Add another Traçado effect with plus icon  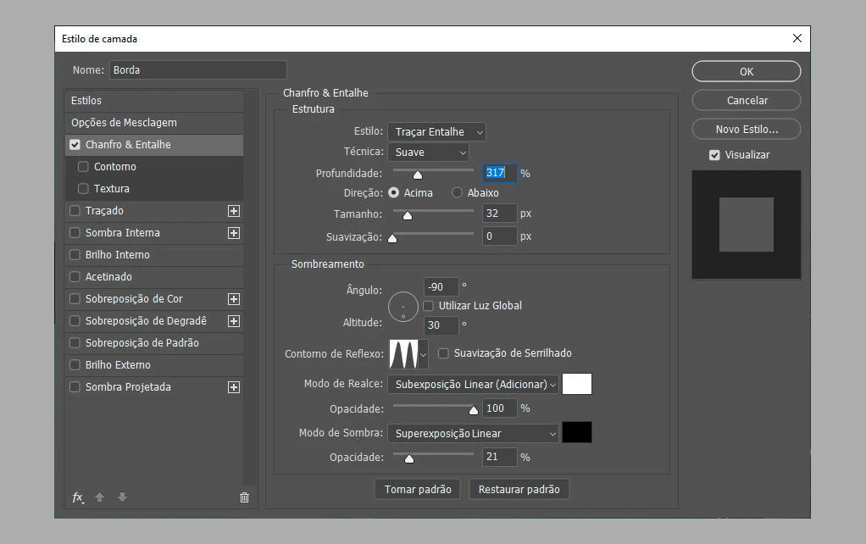click(x=234, y=211)
